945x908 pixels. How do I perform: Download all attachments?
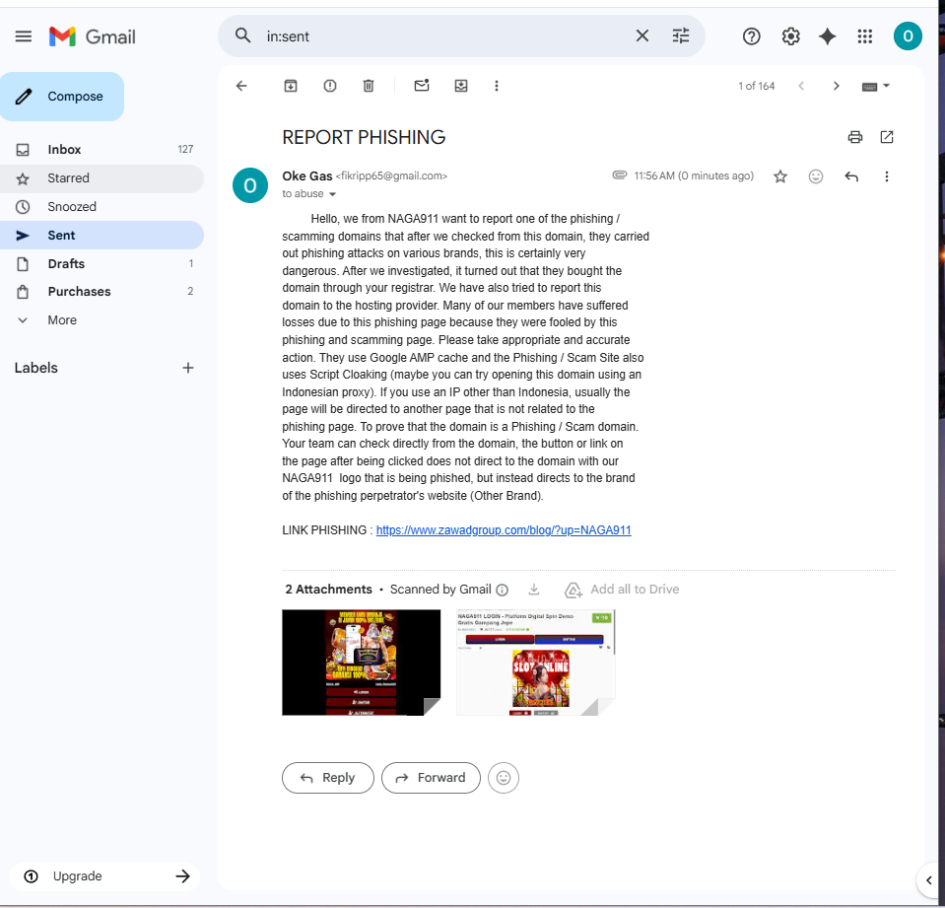(534, 589)
